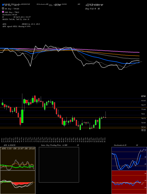Click the tall green candlestick near 10 Nov
Screen dimensions: 147x194
point(22,116)
